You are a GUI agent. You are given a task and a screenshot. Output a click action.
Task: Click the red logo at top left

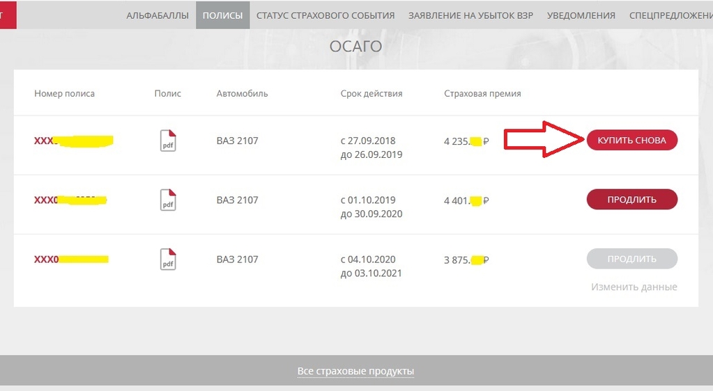(8, 15)
